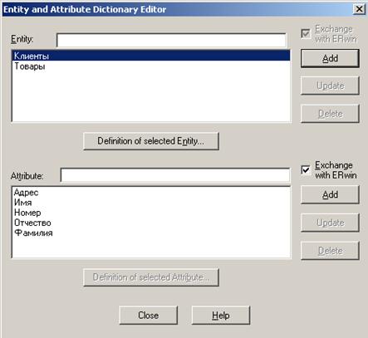Add a new attribute with Add button
The height and width of the screenshot is (338, 368).
click(330, 194)
